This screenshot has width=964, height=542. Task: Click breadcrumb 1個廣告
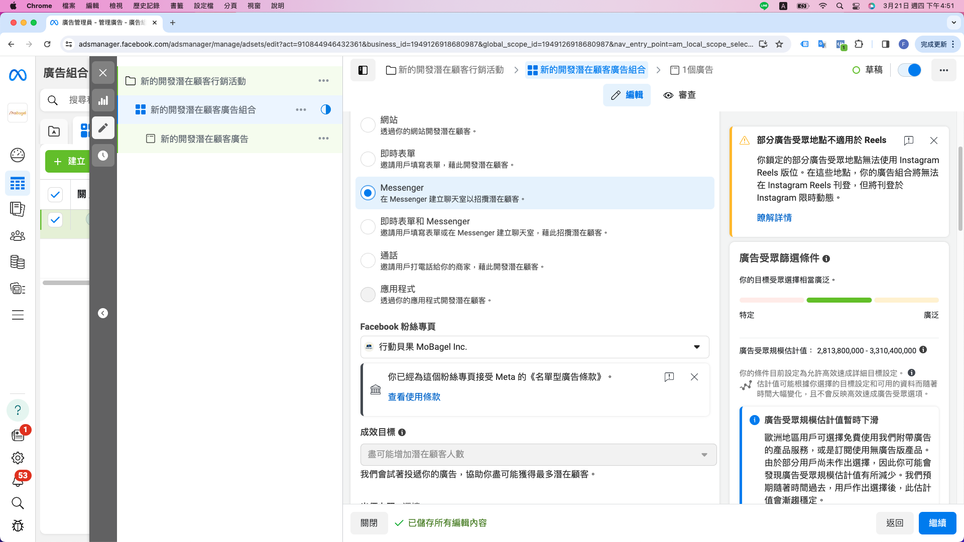coord(692,70)
